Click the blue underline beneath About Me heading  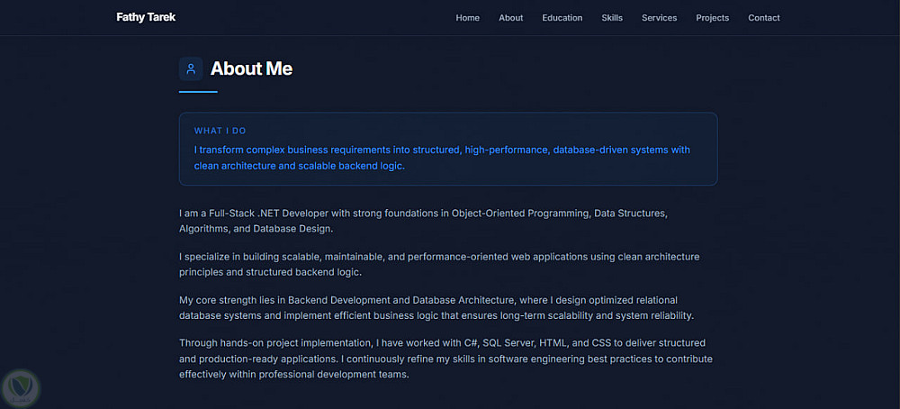pyautogui.click(x=198, y=92)
